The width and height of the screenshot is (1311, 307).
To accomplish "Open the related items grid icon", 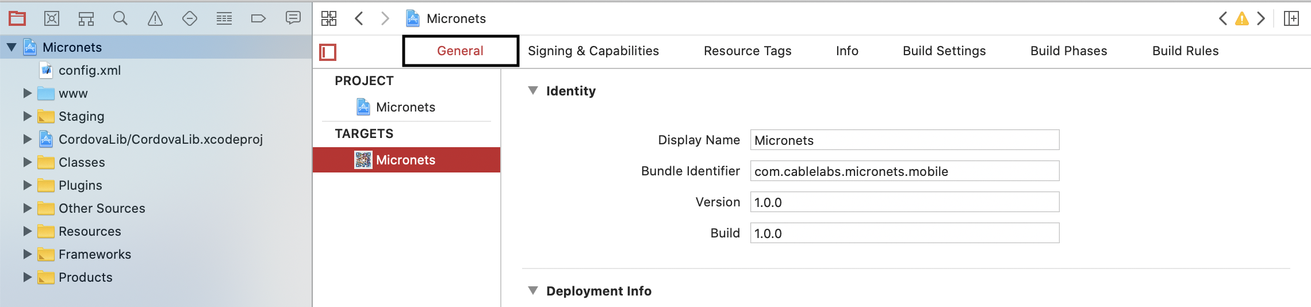I will (329, 18).
